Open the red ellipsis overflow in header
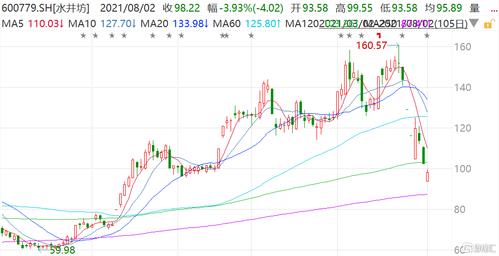The width and height of the screenshot is (499, 256). (494, 11)
